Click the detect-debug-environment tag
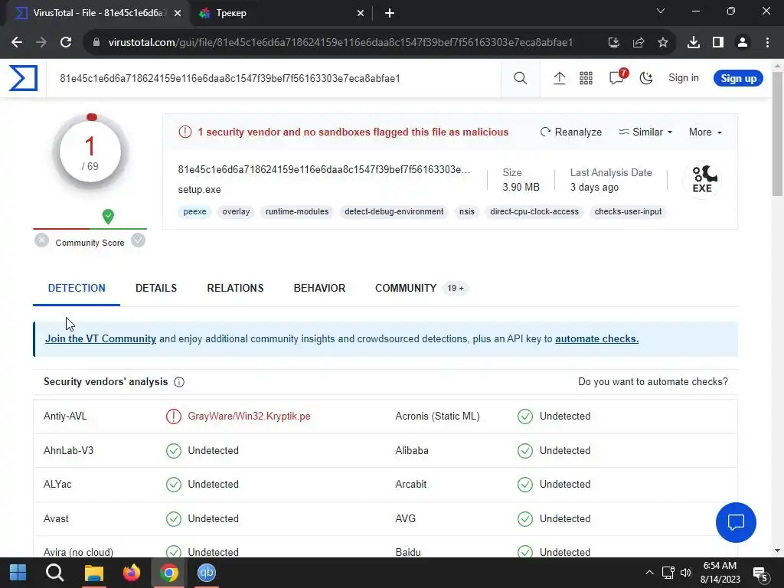784x588 pixels. (394, 212)
